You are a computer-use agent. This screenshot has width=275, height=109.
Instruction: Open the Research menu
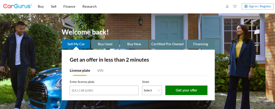89,6
